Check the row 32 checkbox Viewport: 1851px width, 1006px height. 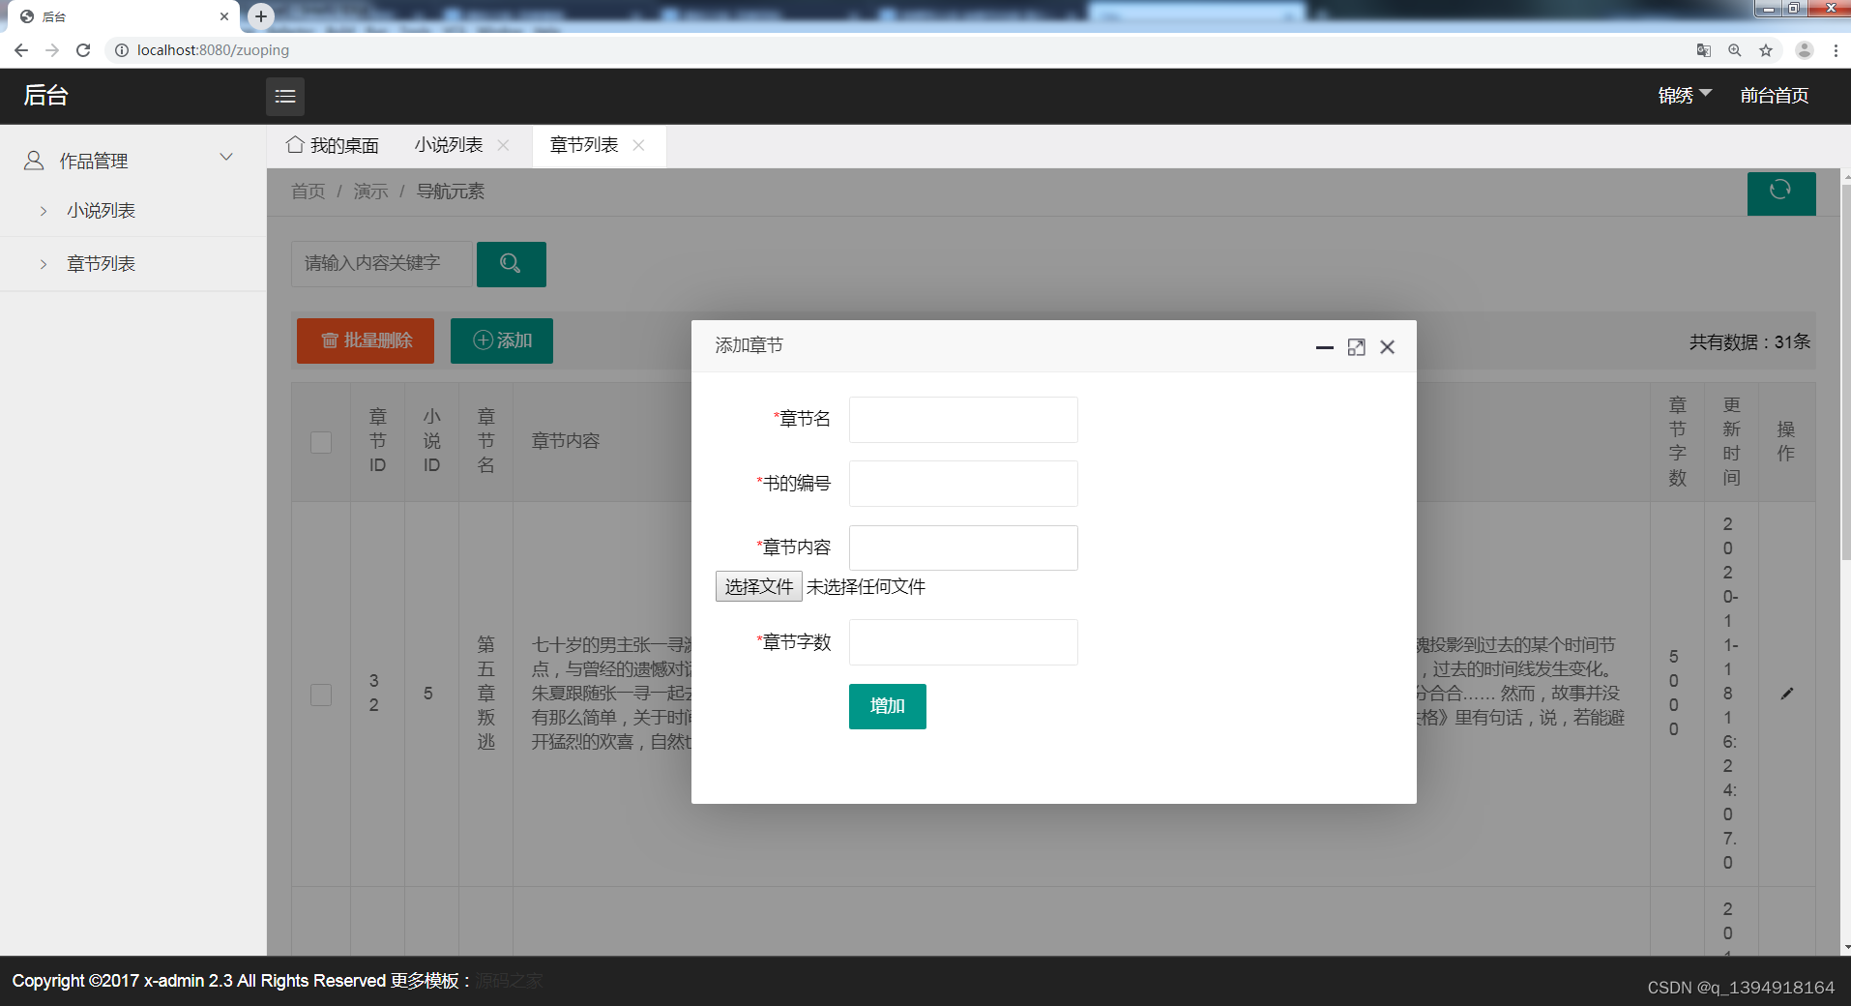321,695
